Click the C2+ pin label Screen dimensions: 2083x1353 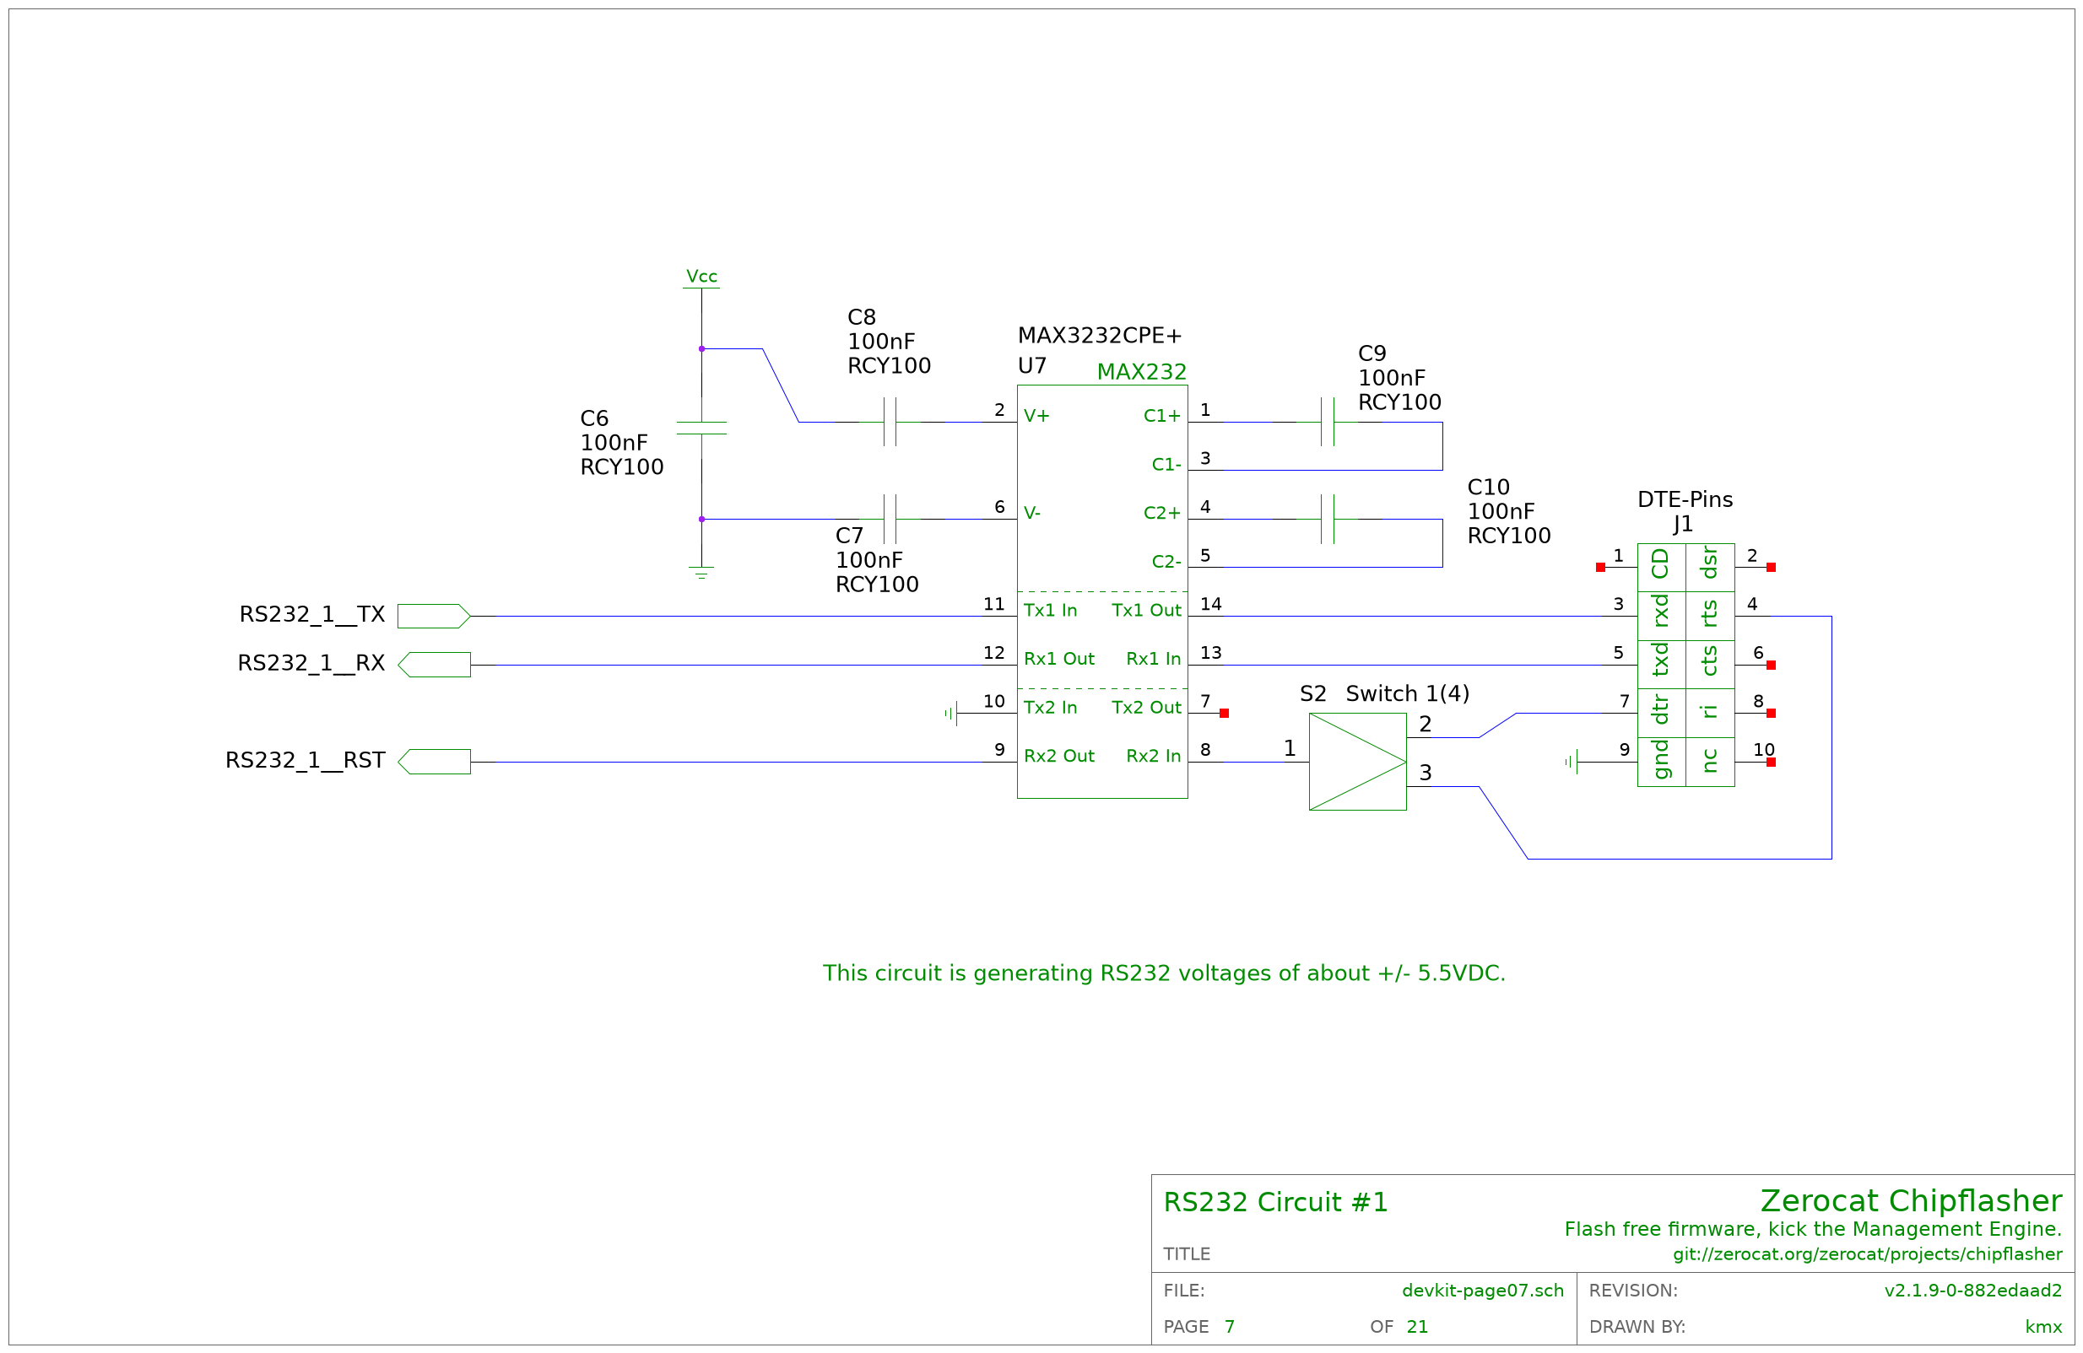[1161, 513]
